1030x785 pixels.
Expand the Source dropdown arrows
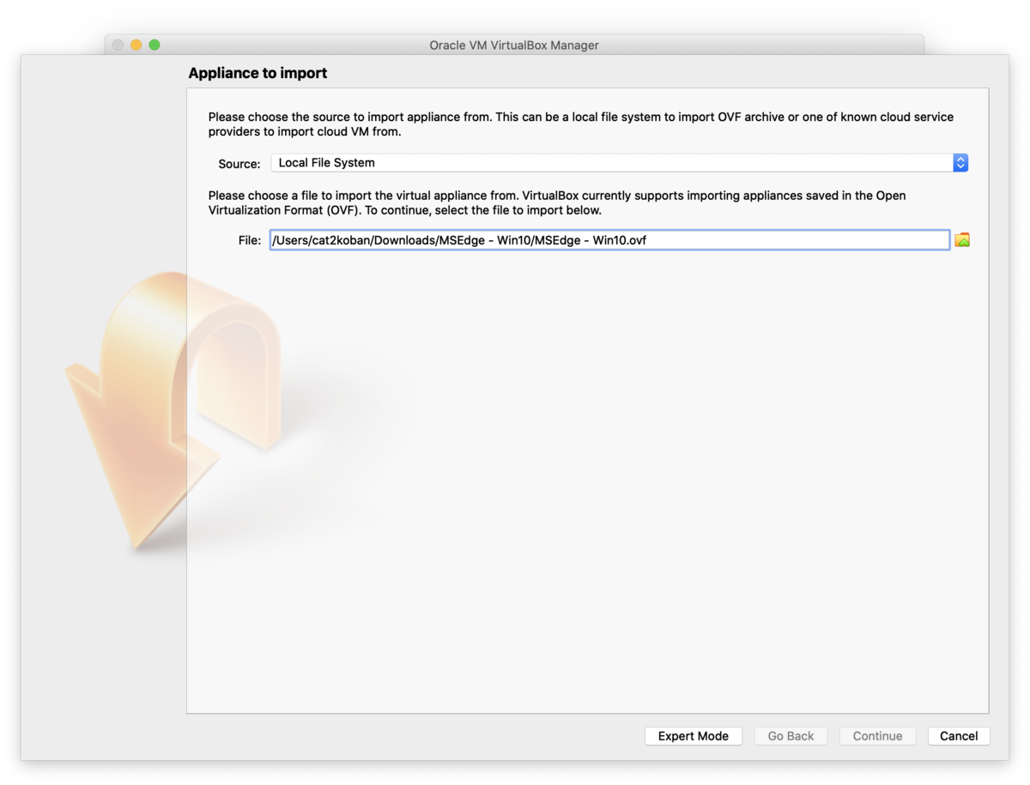[960, 163]
